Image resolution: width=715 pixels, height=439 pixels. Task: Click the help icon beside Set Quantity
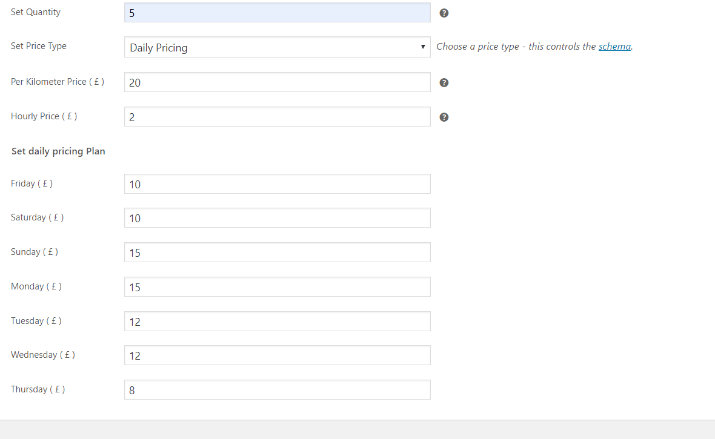click(x=444, y=13)
